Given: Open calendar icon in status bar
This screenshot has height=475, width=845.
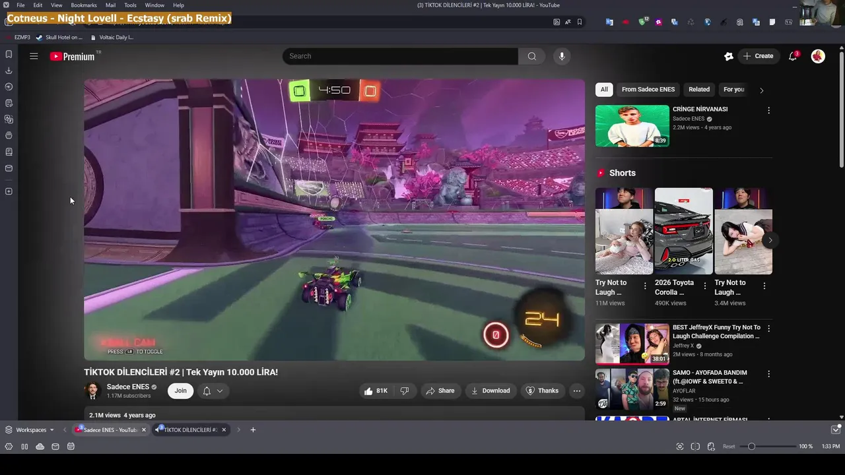Looking at the screenshot, I should 71,447.
